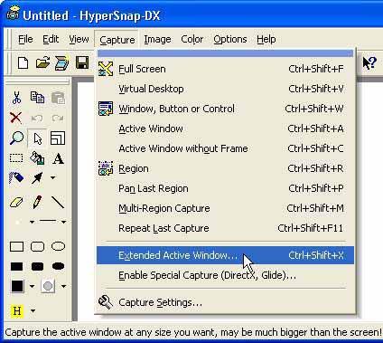Click the context help arrow icon
383x343 pixels.
(x=369, y=63)
